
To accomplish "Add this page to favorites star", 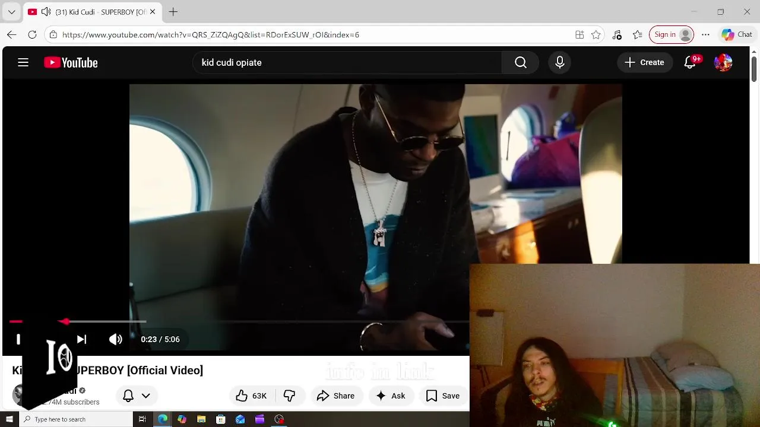I will [596, 34].
